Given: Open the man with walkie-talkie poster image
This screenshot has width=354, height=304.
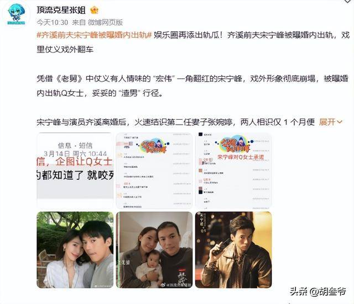Looking at the screenshot, I should (233, 250).
